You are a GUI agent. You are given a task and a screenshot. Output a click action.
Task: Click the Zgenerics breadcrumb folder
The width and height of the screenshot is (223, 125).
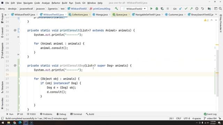tap(53, 9)
